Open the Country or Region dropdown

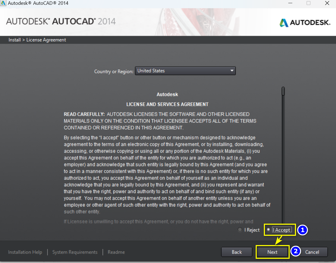[185, 71]
